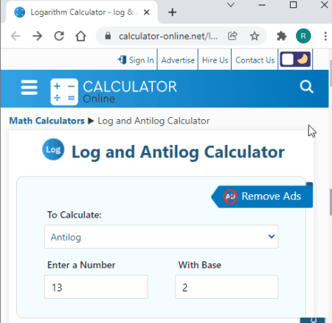Click the share page icon in address bar
332x323 pixels.
(x=232, y=36)
